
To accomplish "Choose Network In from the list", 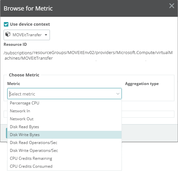I will [x=64, y=111].
